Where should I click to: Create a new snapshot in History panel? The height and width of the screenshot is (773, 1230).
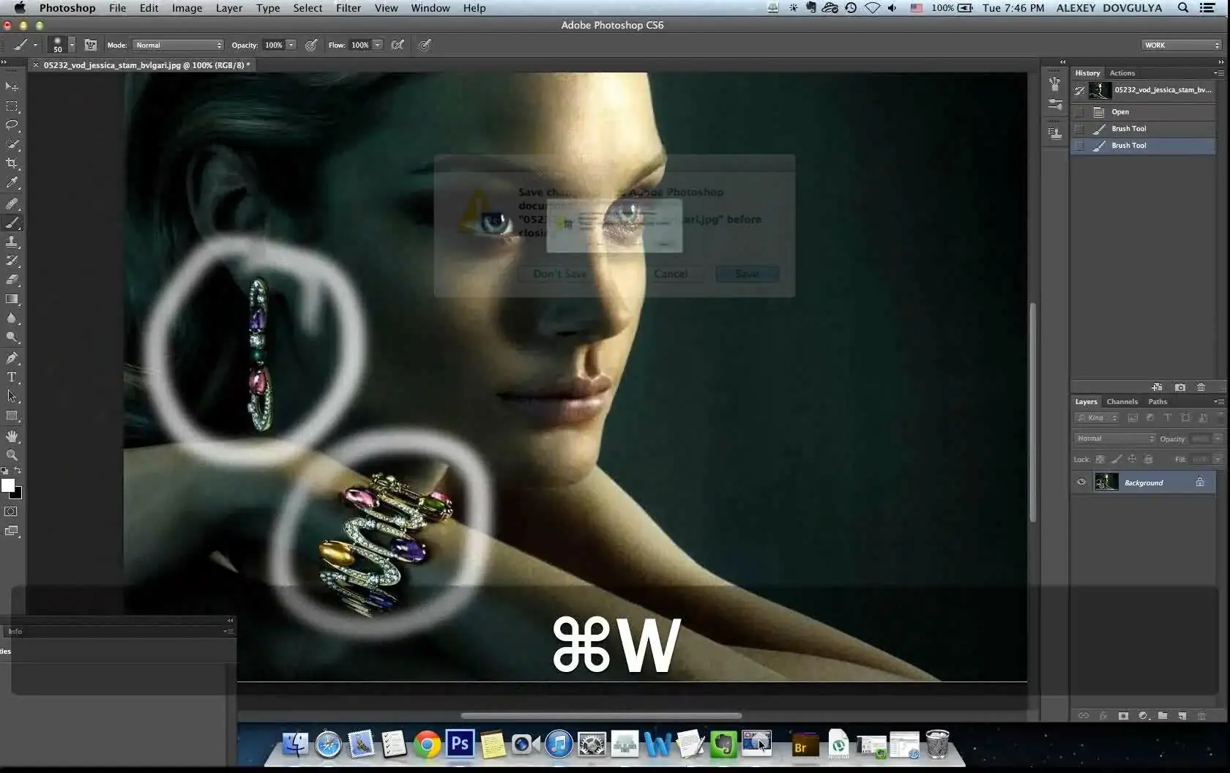pos(1180,387)
